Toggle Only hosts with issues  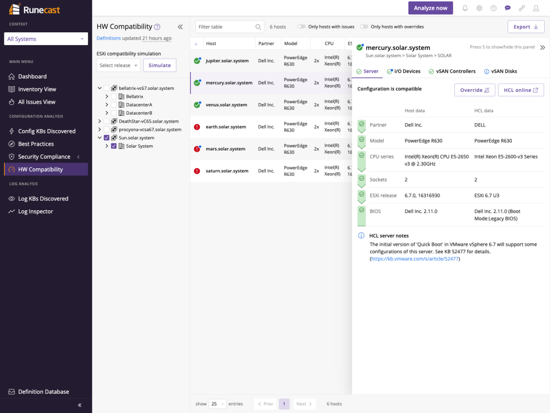coord(301,27)
